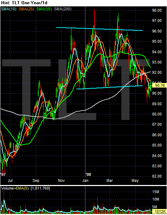Click the 86.00 price axis label

coord(157,135)
